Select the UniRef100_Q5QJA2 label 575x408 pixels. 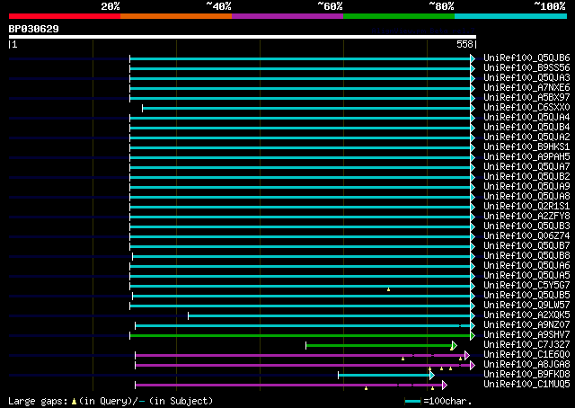click(x=526, y=137)
